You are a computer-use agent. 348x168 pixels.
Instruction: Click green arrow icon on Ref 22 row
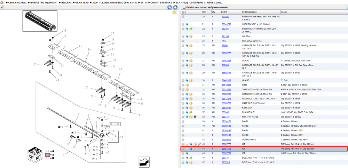click(191, 29)
